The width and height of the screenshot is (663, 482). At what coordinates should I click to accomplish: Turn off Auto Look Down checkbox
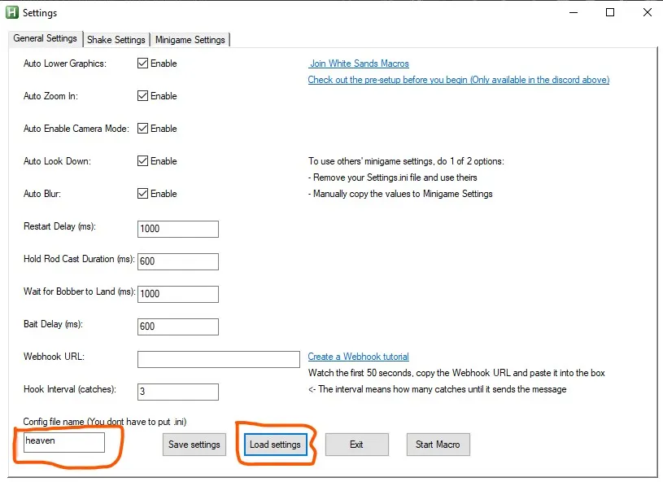[143, 161]
